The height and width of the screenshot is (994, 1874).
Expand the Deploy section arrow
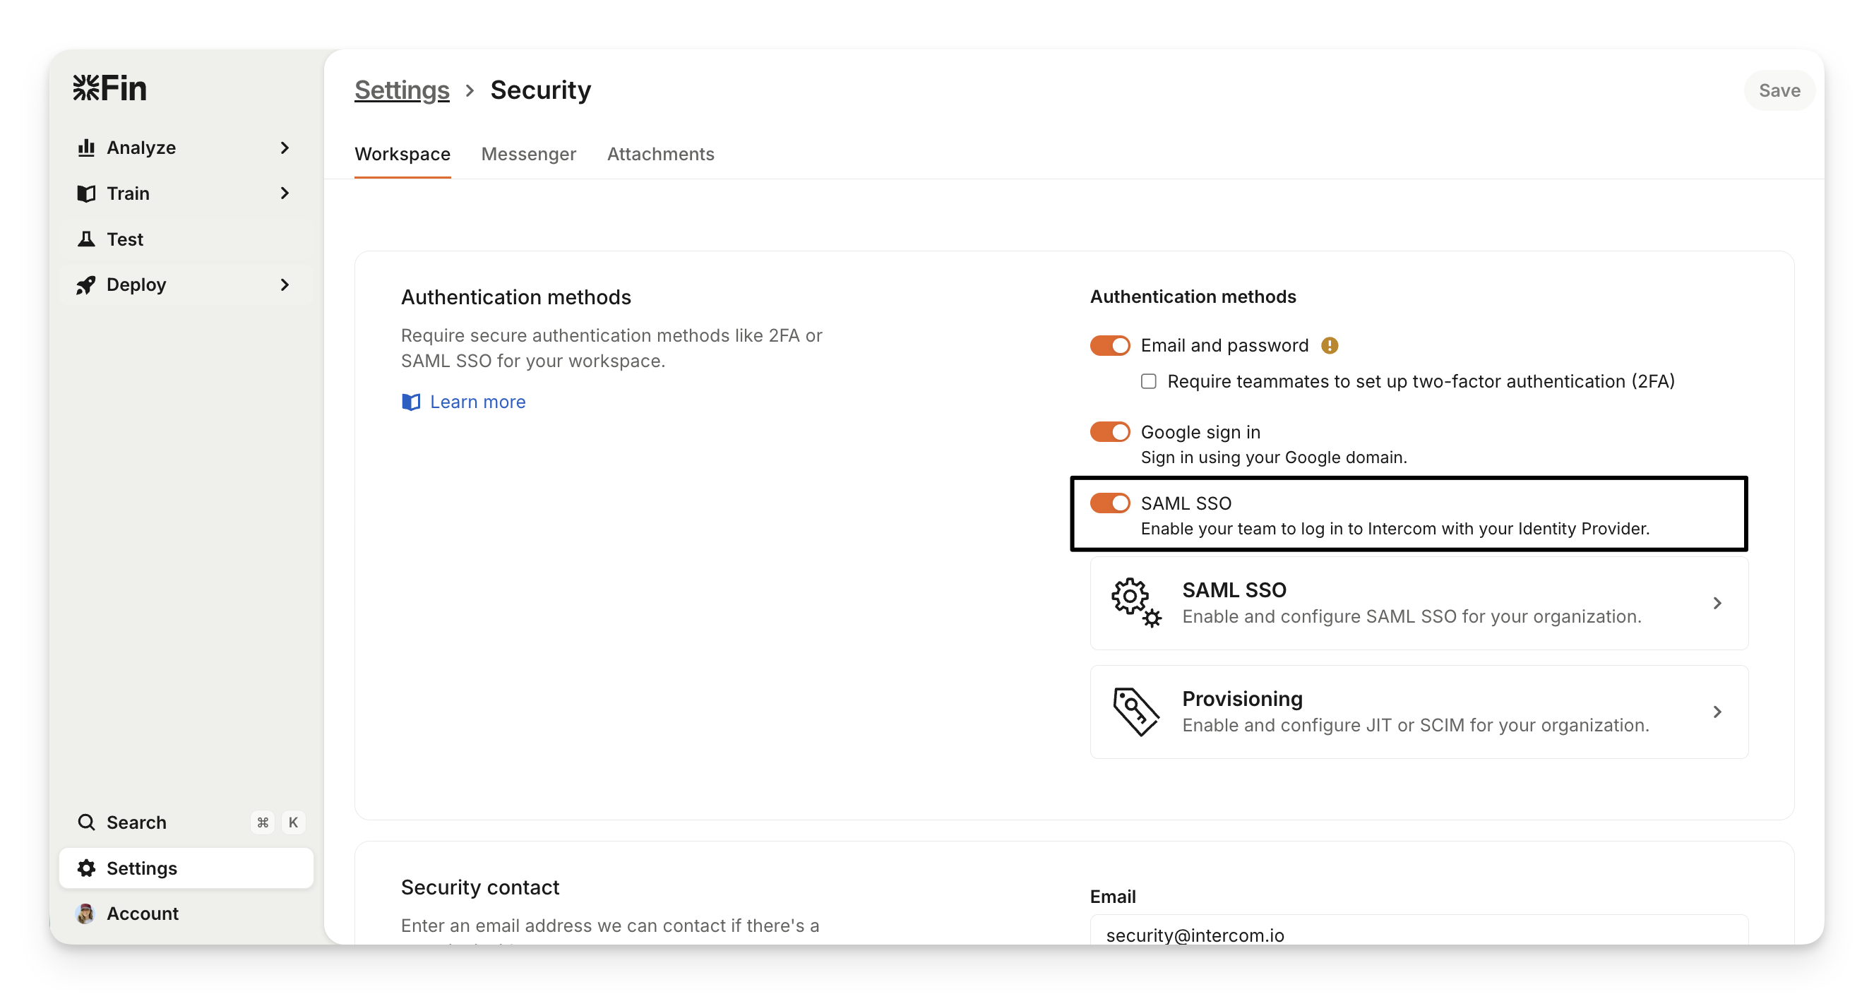point(285,285)
